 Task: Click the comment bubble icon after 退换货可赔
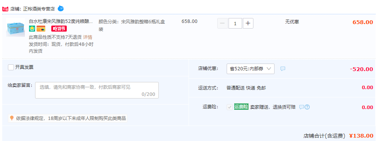(301, 107)
